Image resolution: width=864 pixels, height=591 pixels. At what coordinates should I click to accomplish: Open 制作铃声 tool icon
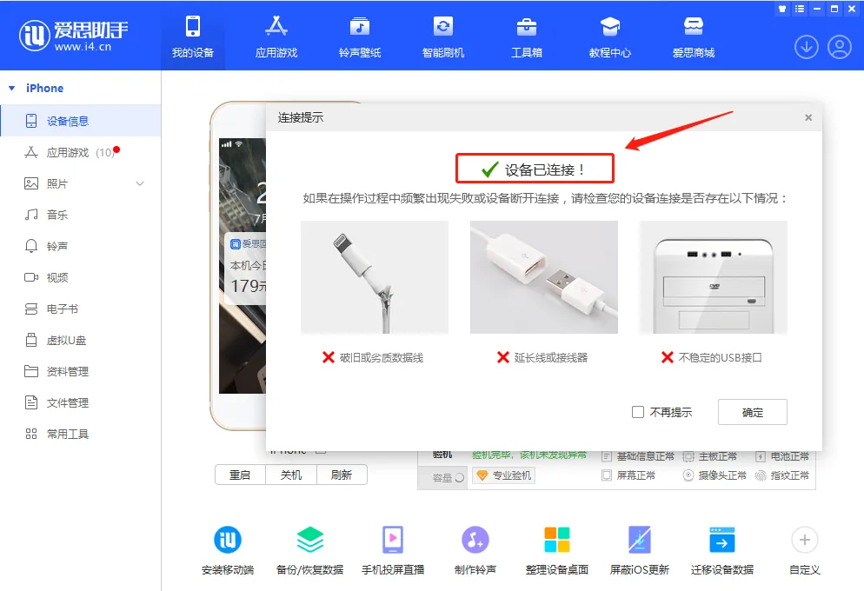[475, 540]
